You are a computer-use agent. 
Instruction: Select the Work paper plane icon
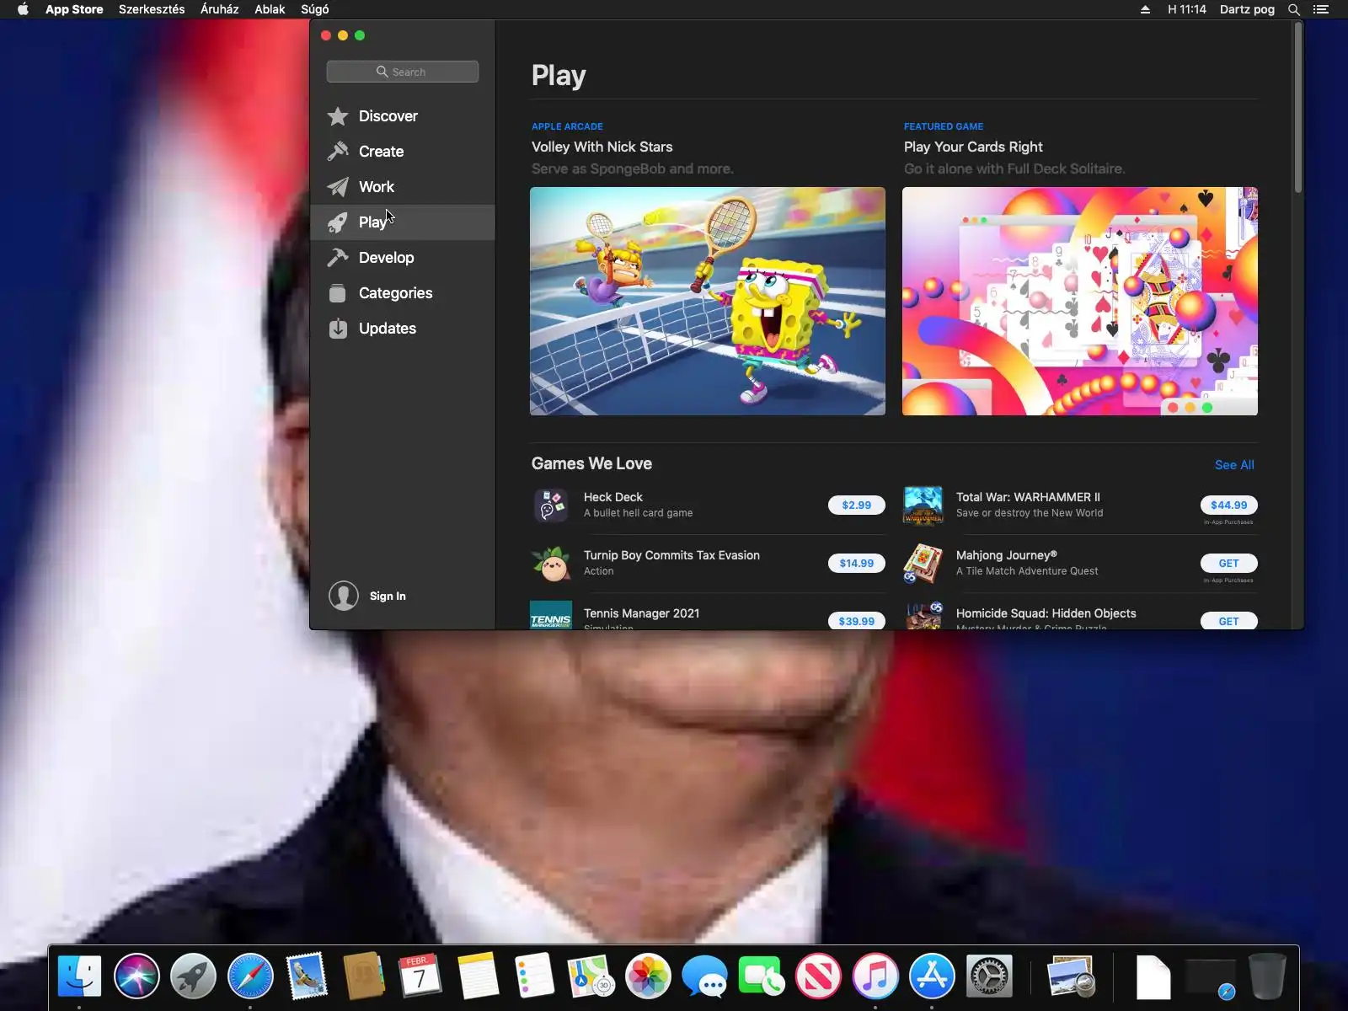[x=338, y=187]
